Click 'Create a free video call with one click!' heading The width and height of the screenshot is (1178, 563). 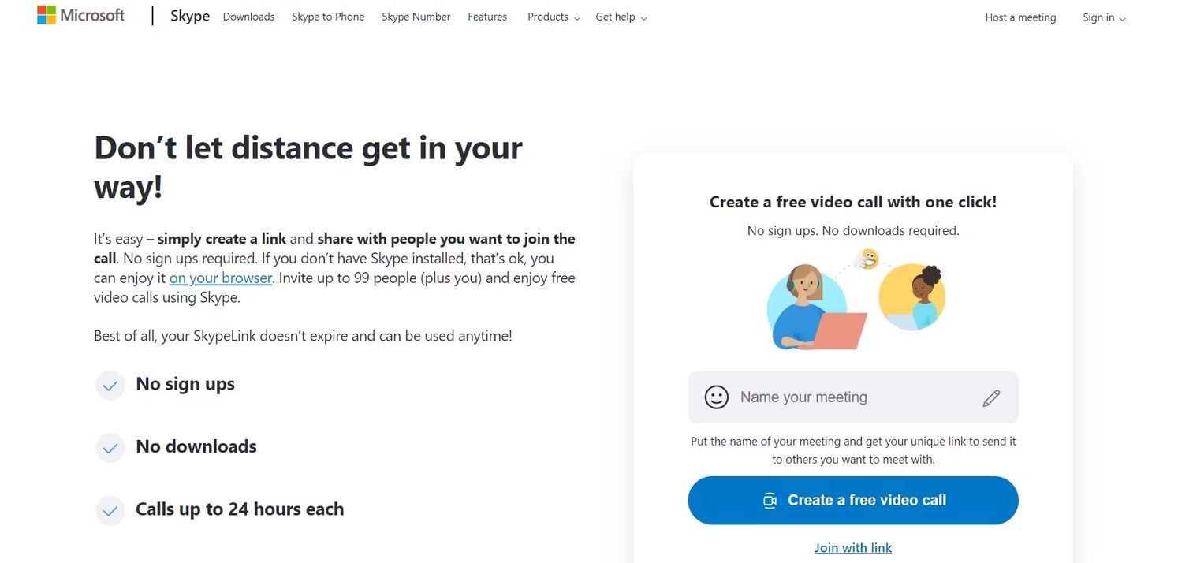(853, 202)
